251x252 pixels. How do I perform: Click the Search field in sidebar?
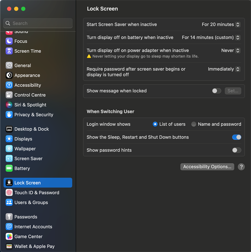point(38,23)
